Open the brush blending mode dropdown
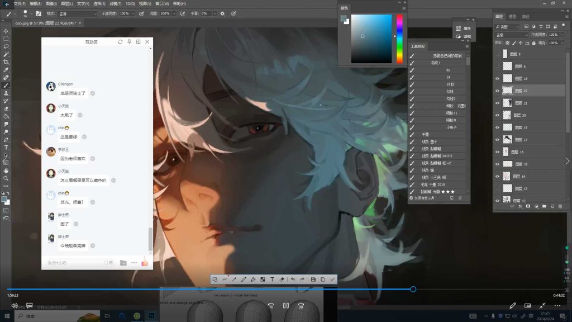This screenshot has height=322, width=572. (77, 13)
